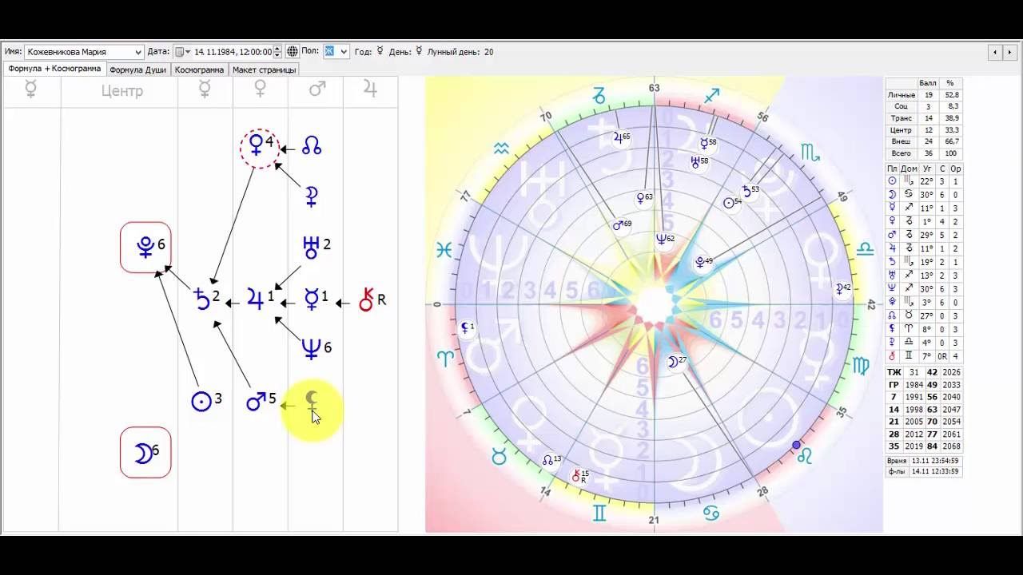The image size is (1023, 575).
Task: Select the North Node symbol in formula
Action: coord(312,147)
